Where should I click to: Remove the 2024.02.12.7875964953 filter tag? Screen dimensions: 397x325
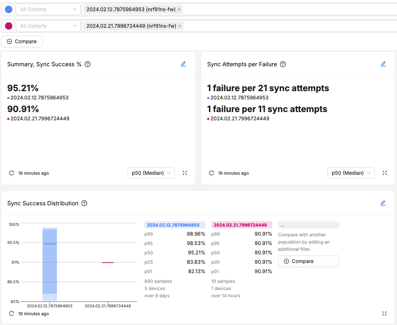coord(179,9)
